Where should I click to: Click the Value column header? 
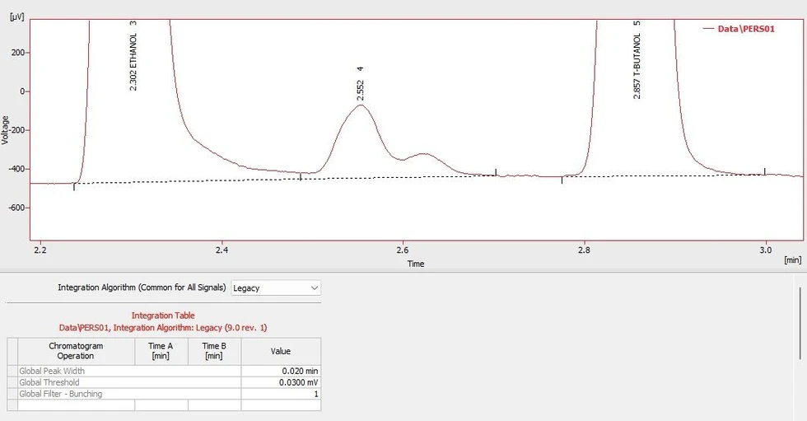point(280,351)
